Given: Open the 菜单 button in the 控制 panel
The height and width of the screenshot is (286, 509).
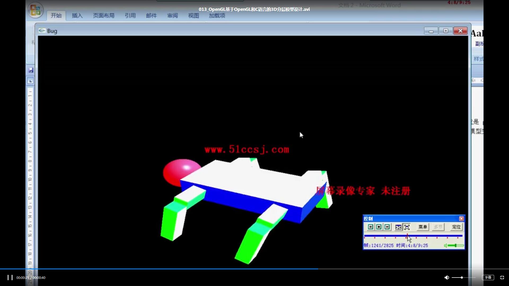Looking at the screenshot, I should (423, 227).
